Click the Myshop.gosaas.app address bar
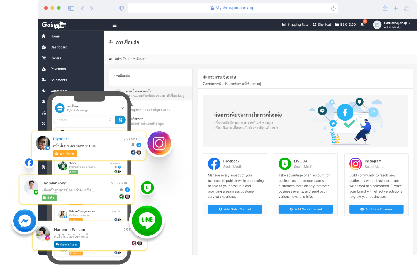 [233, 8]
